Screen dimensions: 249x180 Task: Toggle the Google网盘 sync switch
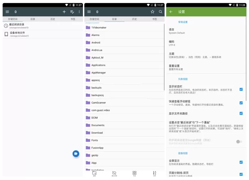coord(239,141)
